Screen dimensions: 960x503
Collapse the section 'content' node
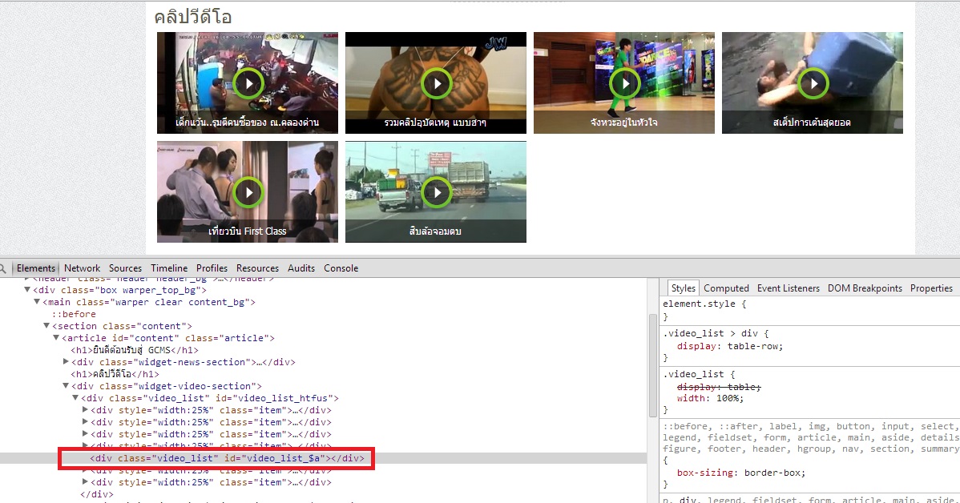click(46, 326)
